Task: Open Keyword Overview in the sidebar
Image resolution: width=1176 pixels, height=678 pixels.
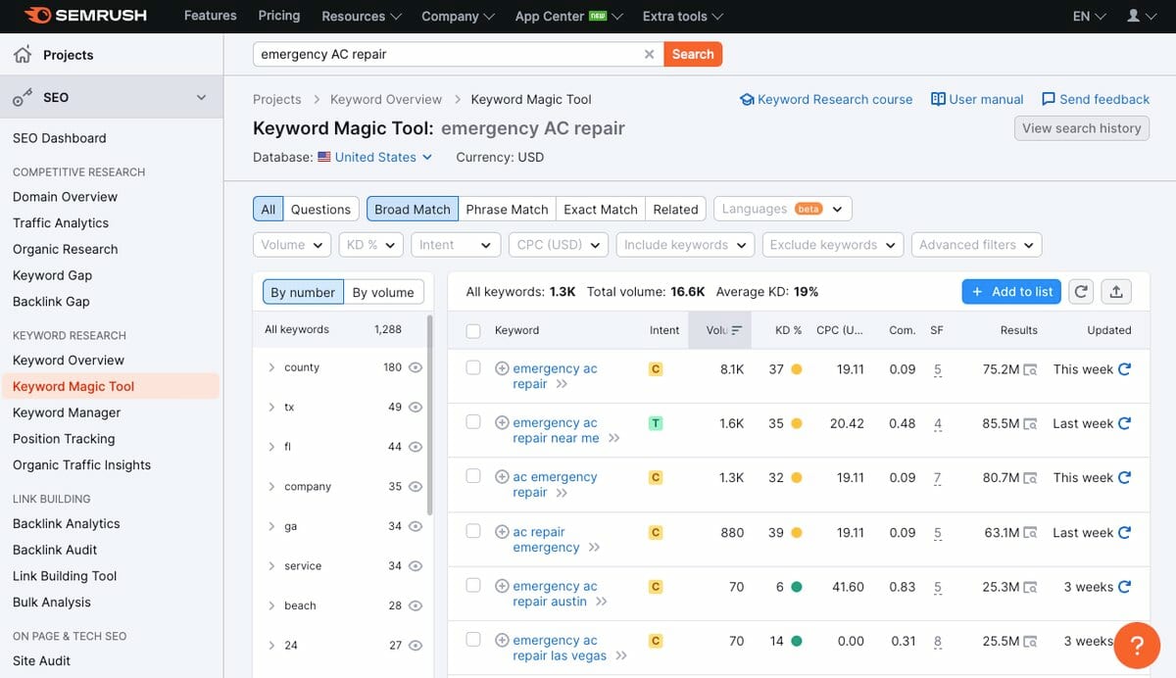Action: (x=69, y=360)
